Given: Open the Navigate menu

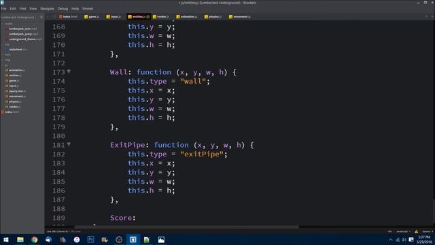Looking at the screenshot, I should point(47,9).
